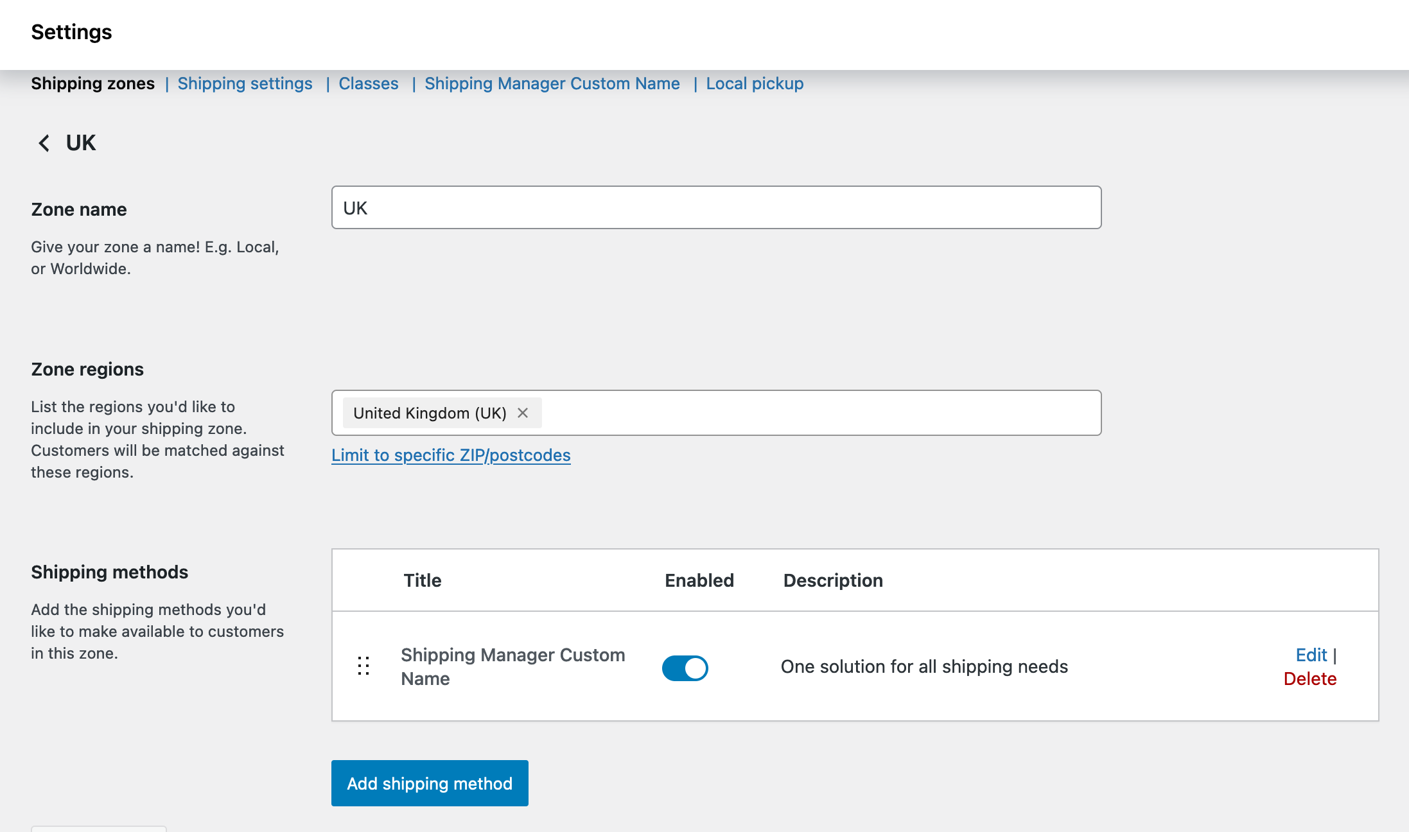Delete the Shipping Manager Custom Name method
Image resolution: width=1409 pixels, height=832 pixels.
click(1309, 679)
